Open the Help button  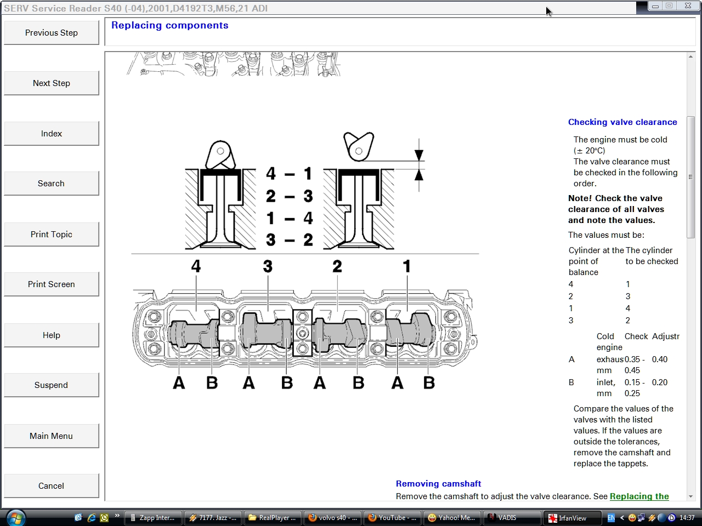52,335
